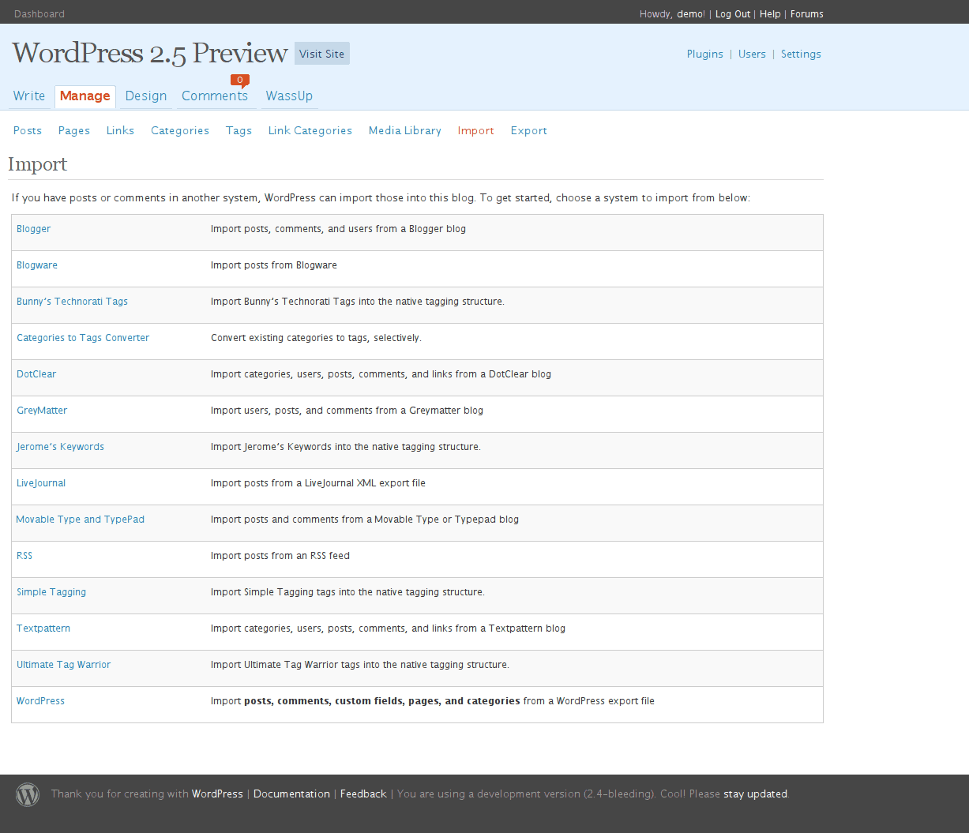Open the Posts submenu
The width and height of the screenshot is (969, 833).
pos(28,130)
